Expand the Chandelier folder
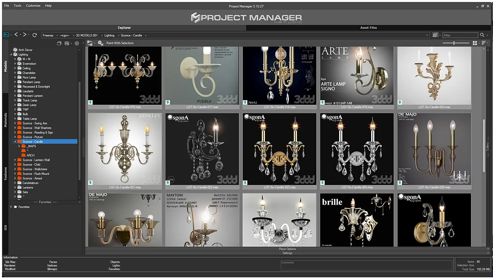493x278 pixels. coord(15,73)
